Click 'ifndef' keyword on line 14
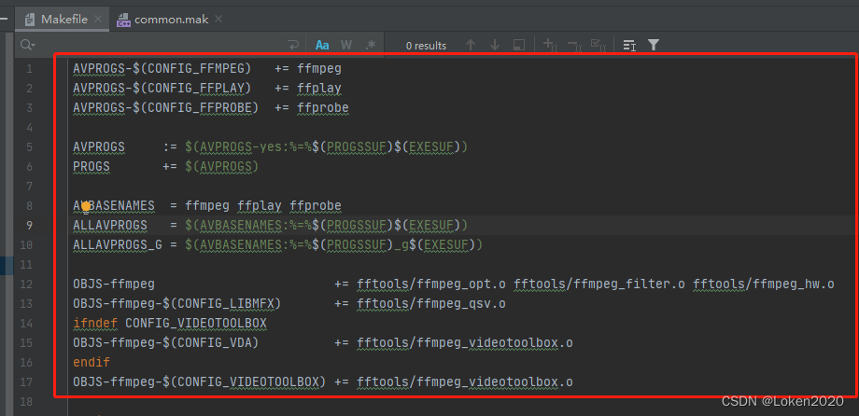Image resolution: width=859 pixels, height=416 pixels. (95, 324)
